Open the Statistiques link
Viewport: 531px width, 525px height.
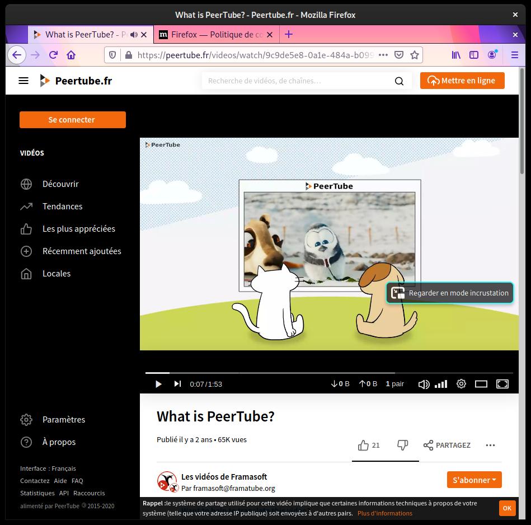point(37,493)
